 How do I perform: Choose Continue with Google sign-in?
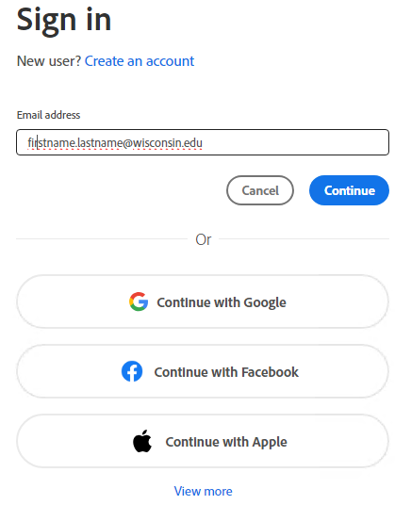click(x=203, y=301)
